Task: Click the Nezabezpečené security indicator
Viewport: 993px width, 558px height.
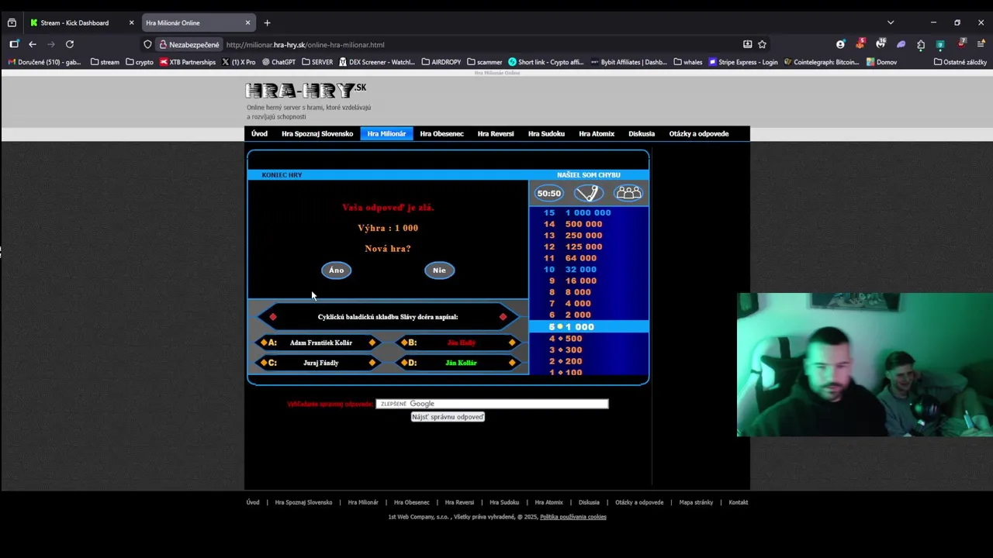Action: (x=190, y=44)
